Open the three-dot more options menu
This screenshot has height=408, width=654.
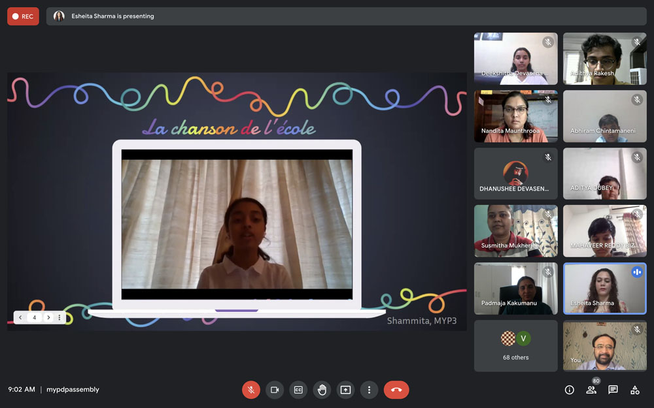coord(369,390)
